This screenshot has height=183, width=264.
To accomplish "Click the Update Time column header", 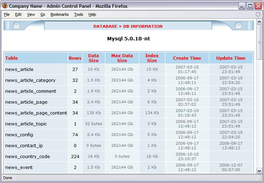I will tap(231, 58).
